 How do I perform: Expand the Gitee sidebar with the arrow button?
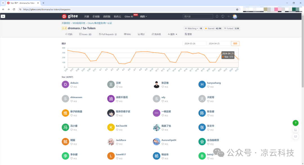pos(3,16)
